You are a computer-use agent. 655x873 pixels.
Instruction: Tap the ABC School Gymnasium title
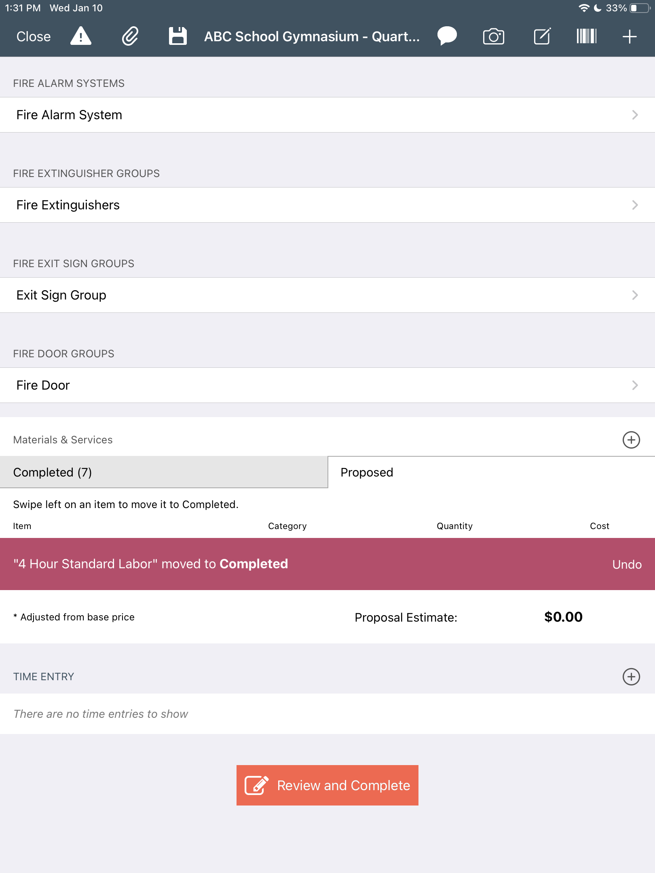tap(312, 36)
